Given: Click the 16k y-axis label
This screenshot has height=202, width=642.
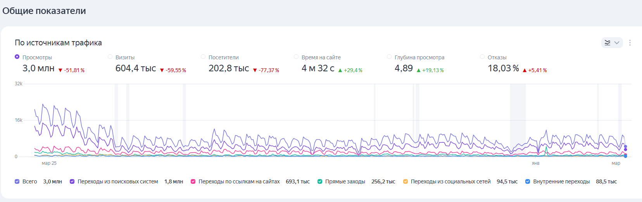Looking at the screenshot, I should pyautogui.click(x=19, y=120).
